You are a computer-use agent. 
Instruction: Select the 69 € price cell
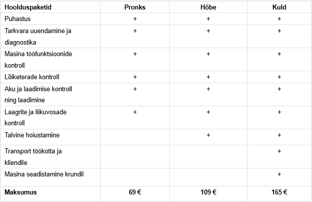[135, 192]
